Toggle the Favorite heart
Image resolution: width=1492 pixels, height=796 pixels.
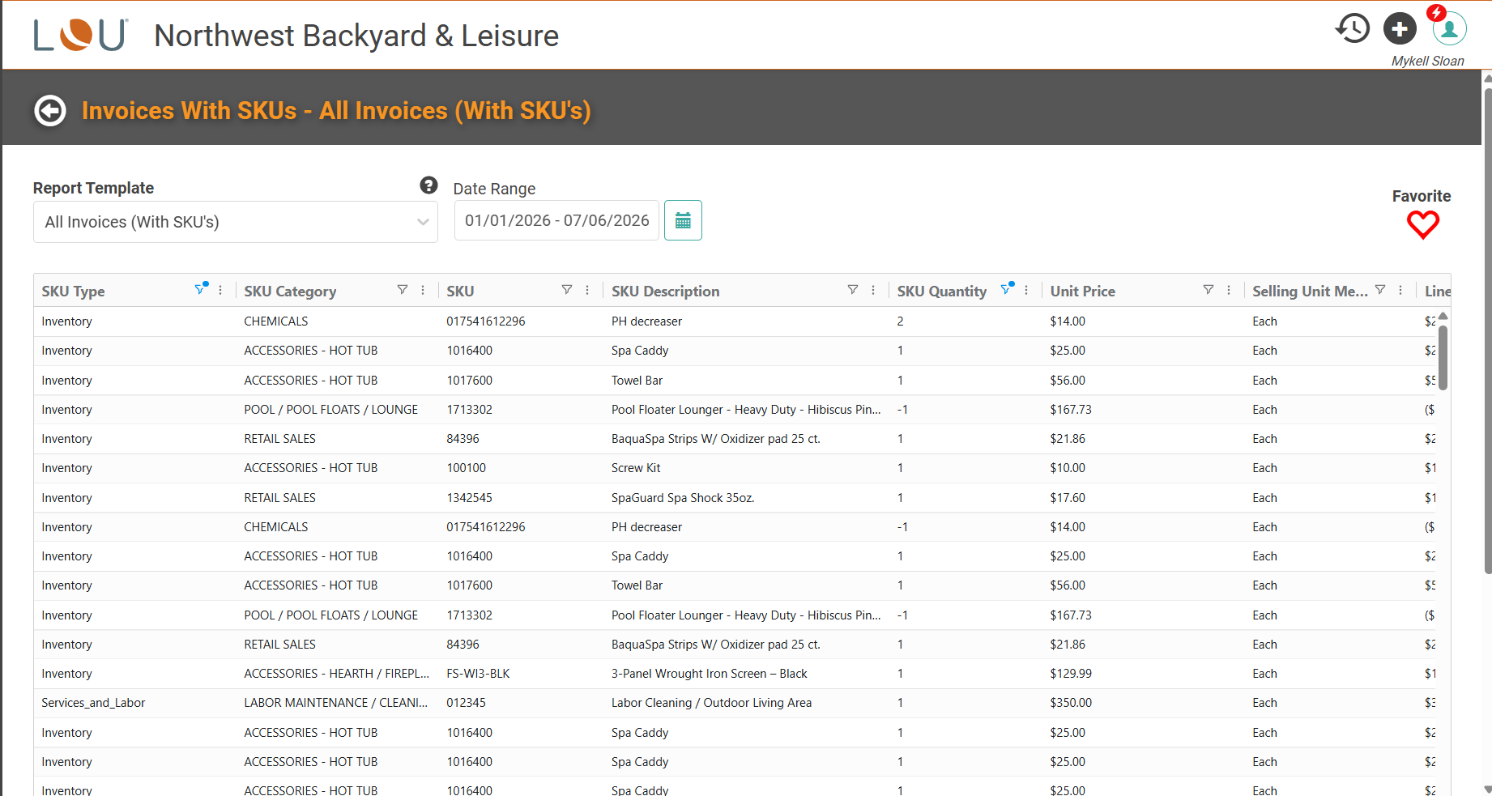1422,224
